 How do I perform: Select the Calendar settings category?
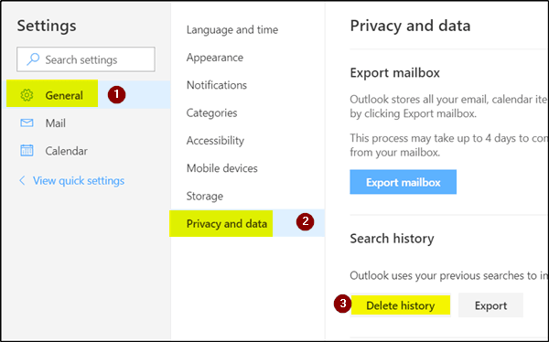tap(88, 151)
